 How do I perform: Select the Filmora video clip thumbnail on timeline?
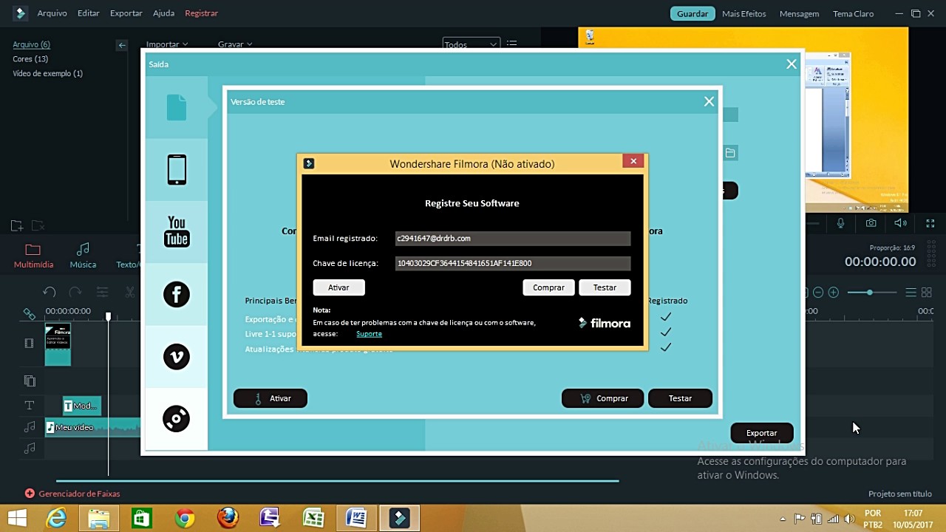[58, 344]
